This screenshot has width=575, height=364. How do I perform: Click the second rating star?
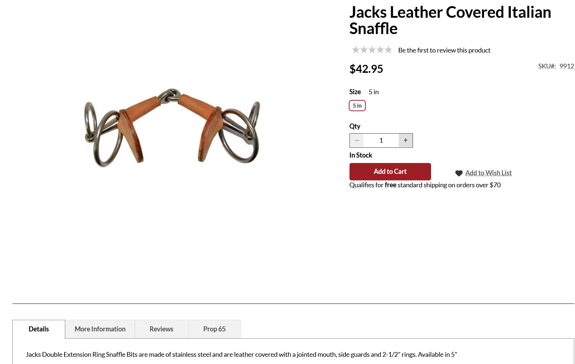[x=364, y=50]
